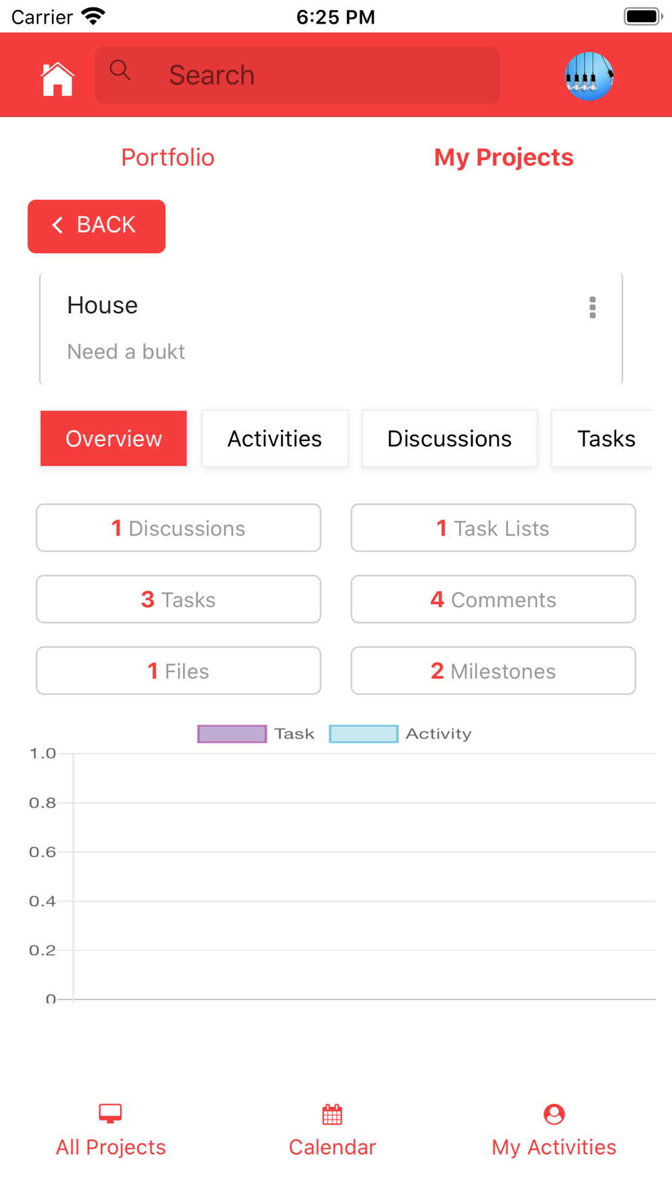Tap the All Projects monitor icon

110,1114
